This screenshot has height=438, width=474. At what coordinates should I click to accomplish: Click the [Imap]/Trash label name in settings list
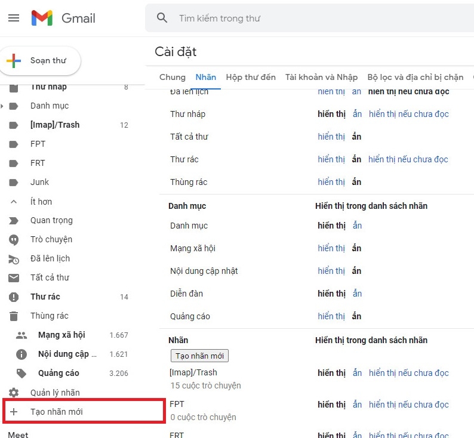point(193,372)
